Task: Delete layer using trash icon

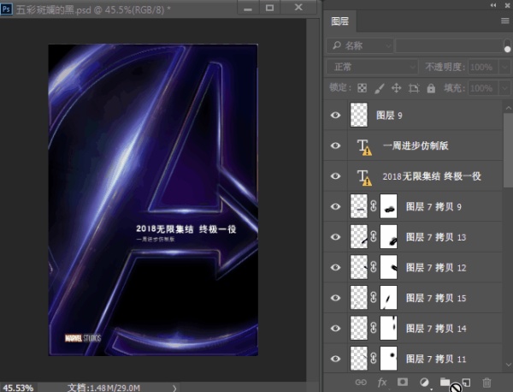Action: click(x=487, y=383)
